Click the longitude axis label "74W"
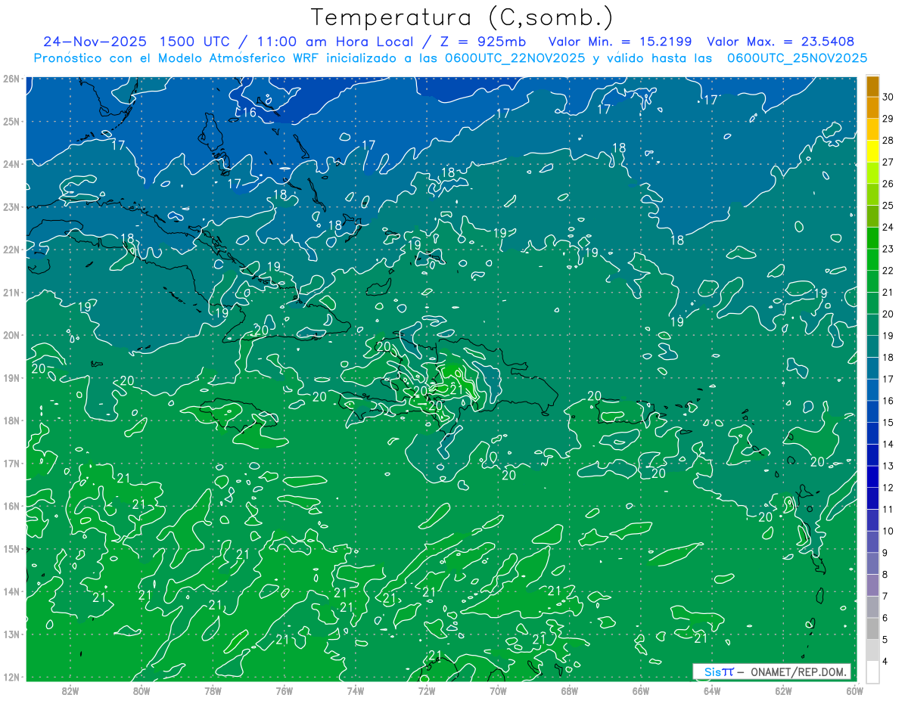Viewport: 908px width, 701px height. [356, 690]
